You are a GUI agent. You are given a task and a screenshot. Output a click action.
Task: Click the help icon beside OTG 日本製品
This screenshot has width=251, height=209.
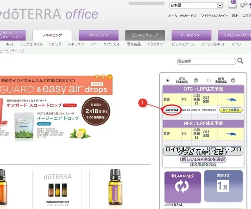[x=196, y=80]
